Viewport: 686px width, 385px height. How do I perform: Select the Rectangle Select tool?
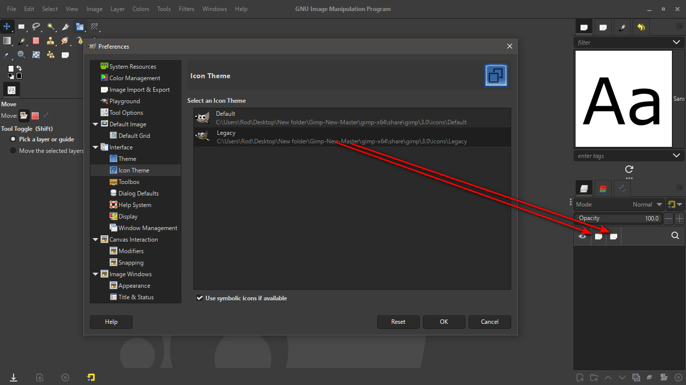(x=22, y=27)
